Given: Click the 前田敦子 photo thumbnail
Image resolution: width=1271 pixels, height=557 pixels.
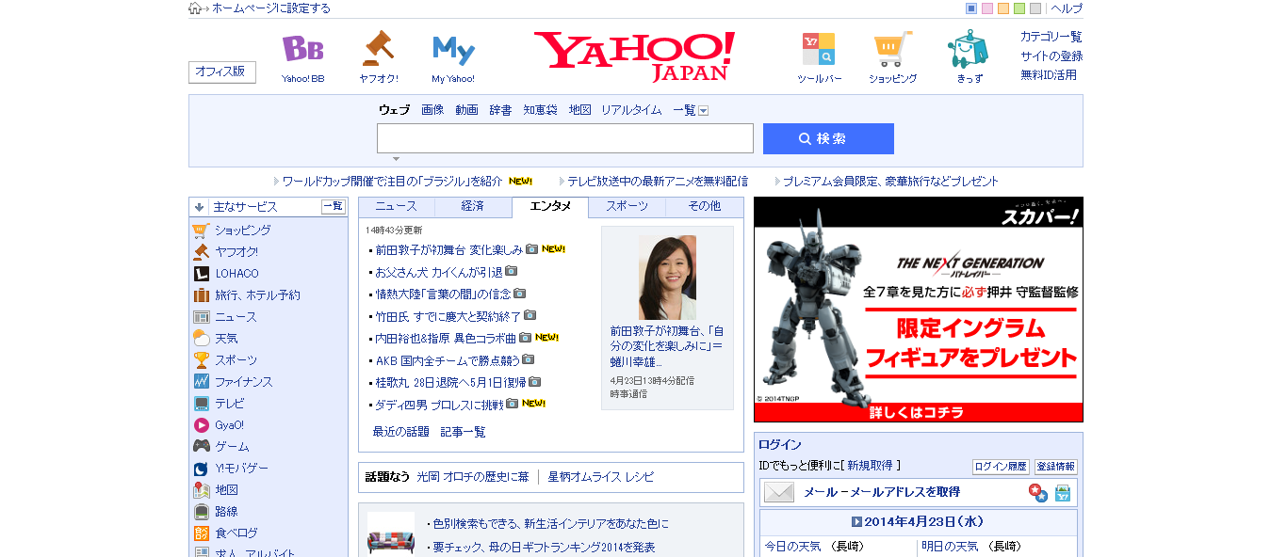Looking at the screenshot, I should (x=667, y=277).
